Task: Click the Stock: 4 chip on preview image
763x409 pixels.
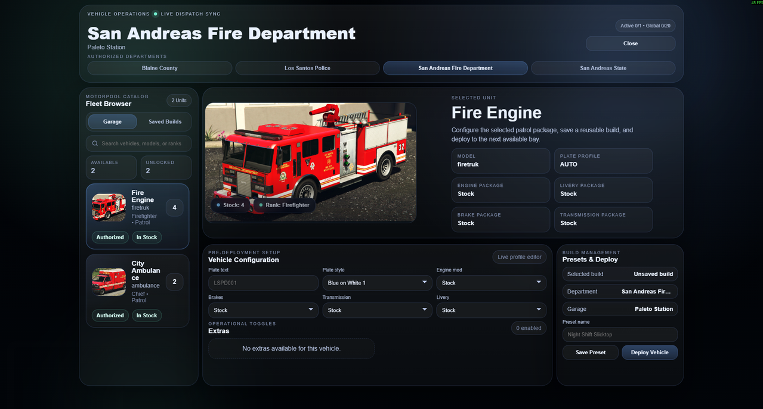Action: pos(230,205)
